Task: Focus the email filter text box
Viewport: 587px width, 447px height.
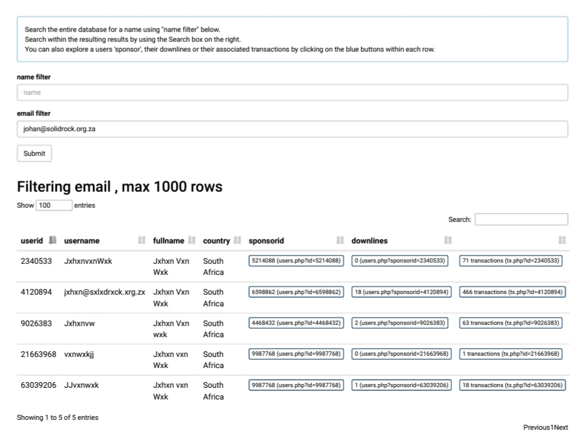Action: [x=292, y=129]
